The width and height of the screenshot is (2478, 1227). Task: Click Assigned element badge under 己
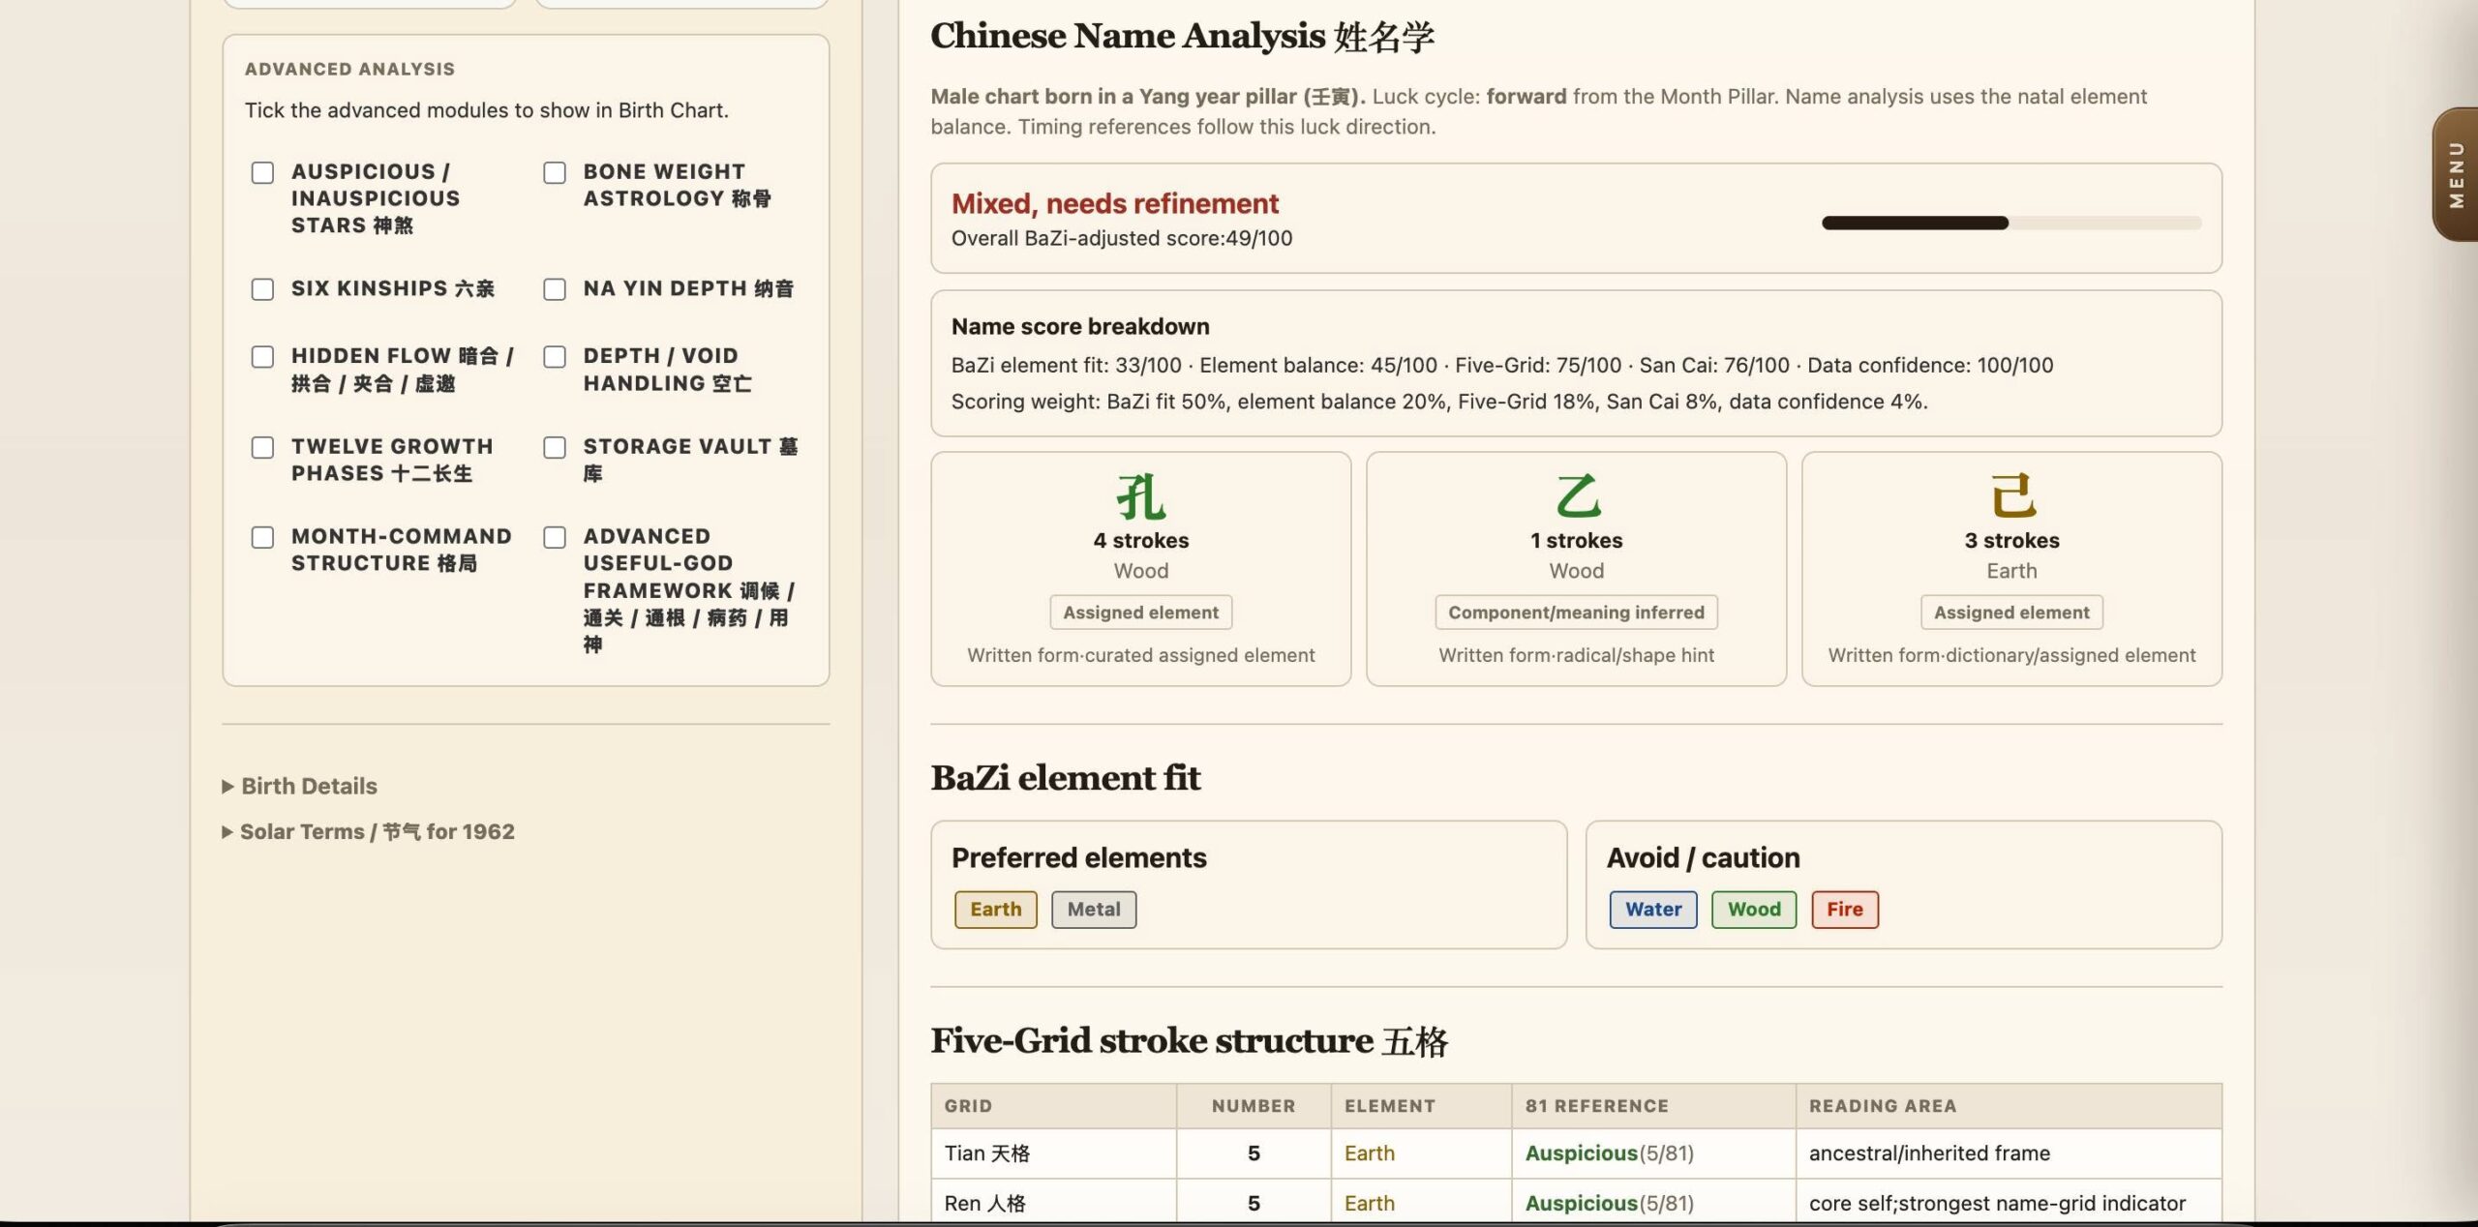[2012, 613]
